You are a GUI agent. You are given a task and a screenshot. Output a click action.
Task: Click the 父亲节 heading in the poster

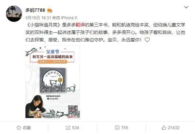52,52
